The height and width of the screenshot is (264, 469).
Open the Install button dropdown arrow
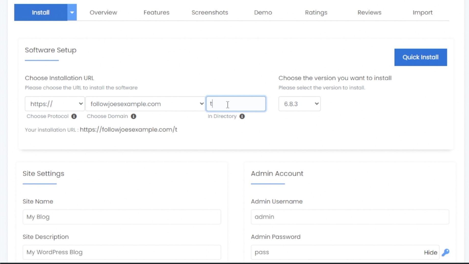(72, 12)
